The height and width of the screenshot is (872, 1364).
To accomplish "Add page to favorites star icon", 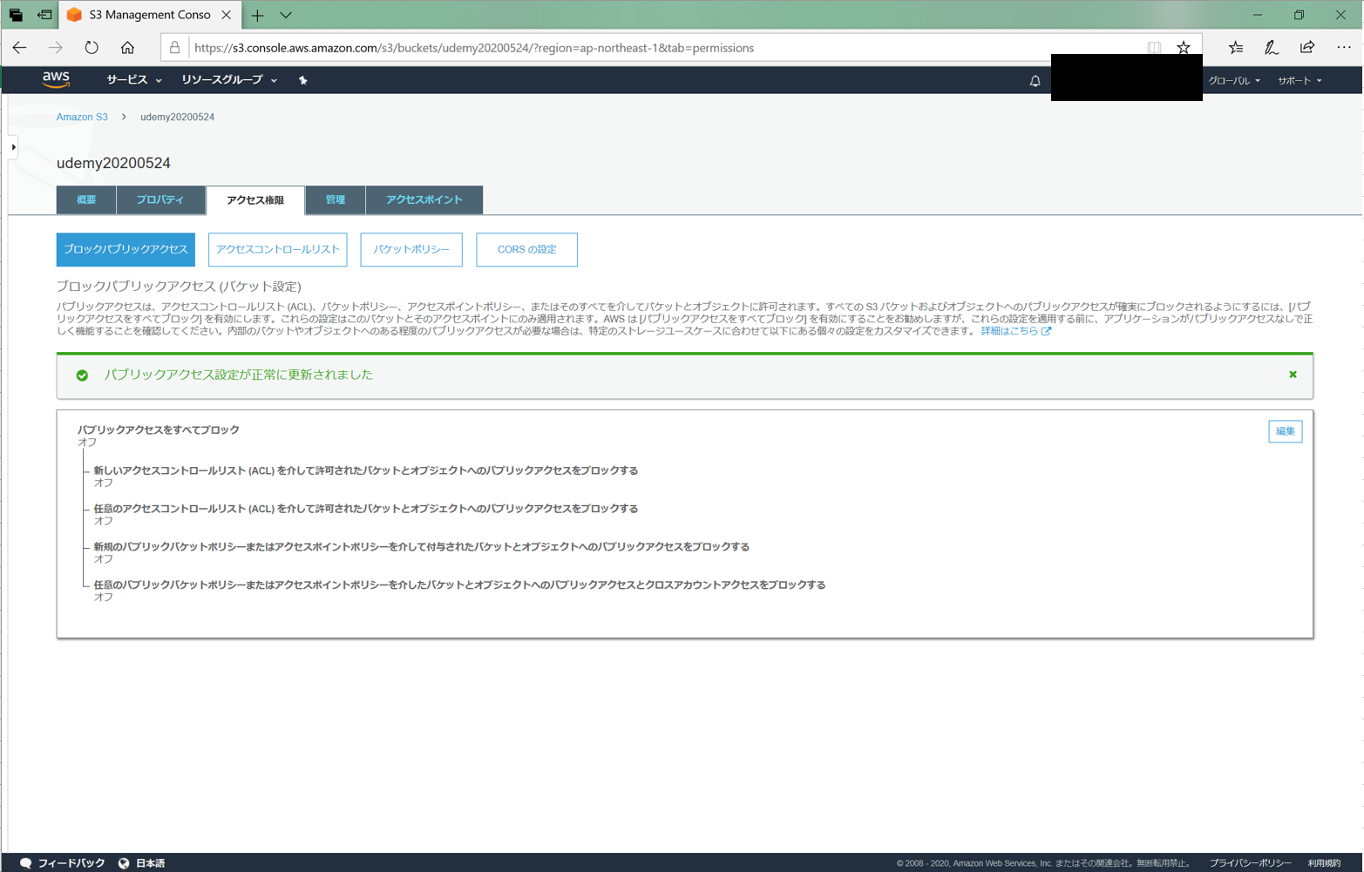I will click(1183, 48).
